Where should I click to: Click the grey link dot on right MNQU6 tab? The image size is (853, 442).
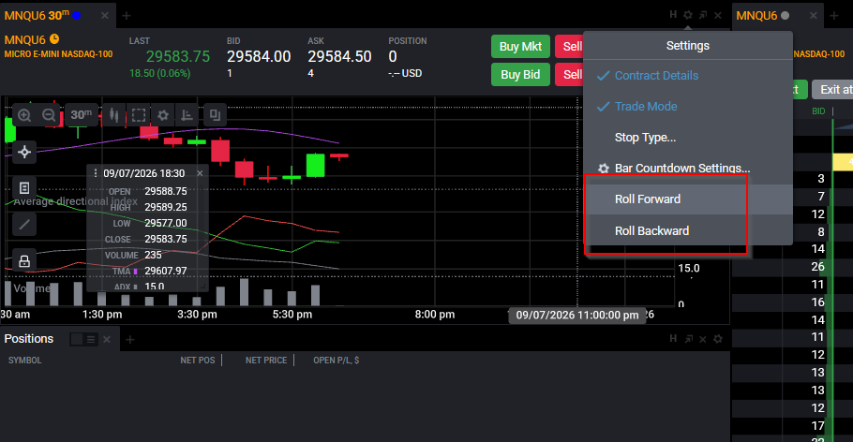click(x=785, y=15)
